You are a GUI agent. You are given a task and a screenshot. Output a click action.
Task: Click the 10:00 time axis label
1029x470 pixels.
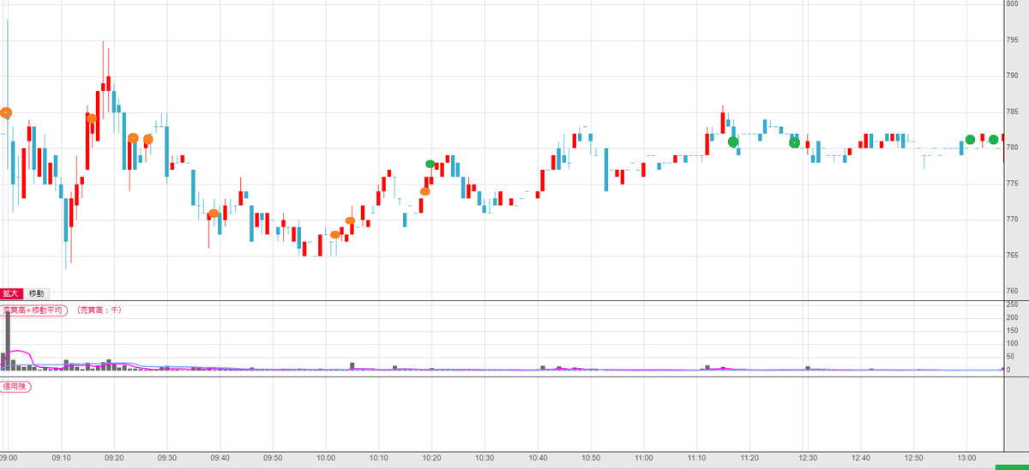point(326,458)
